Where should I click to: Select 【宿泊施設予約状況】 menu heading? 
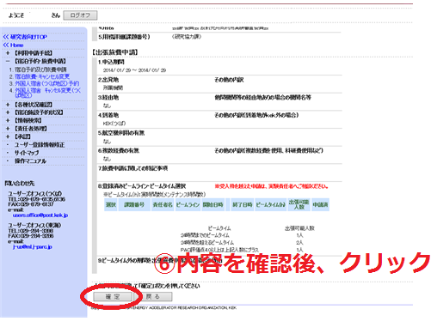[39, 112]
